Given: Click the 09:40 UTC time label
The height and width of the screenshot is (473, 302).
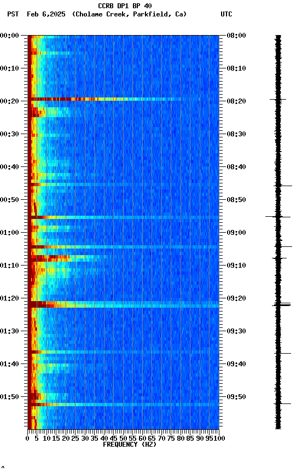Looking at the screenshot, I should [x=236, y=364].
